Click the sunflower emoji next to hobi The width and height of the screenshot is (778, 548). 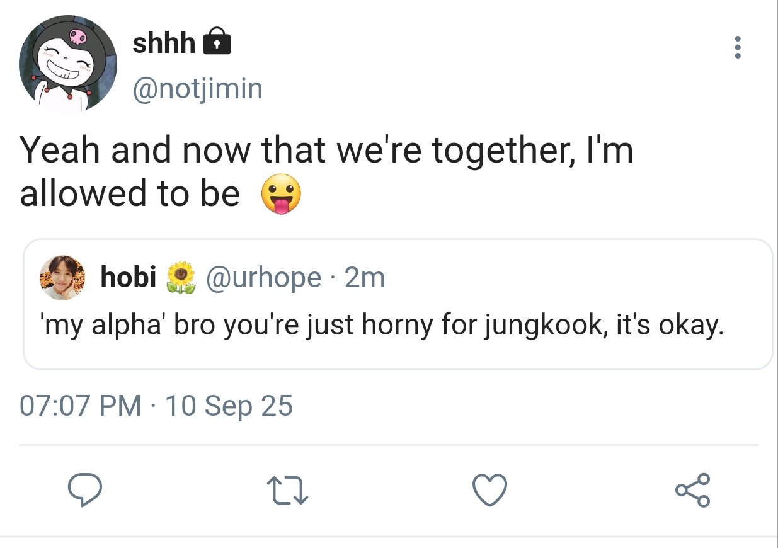pyautogui.click(x=181, y=278)
